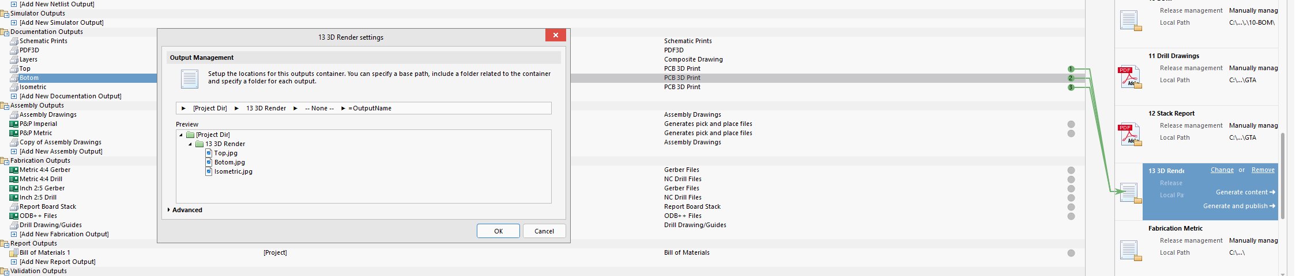The height and width of the screenshot is (276, 1296).
Task: Collapse the 13 3D Render node in Preview
Action: 190,144
